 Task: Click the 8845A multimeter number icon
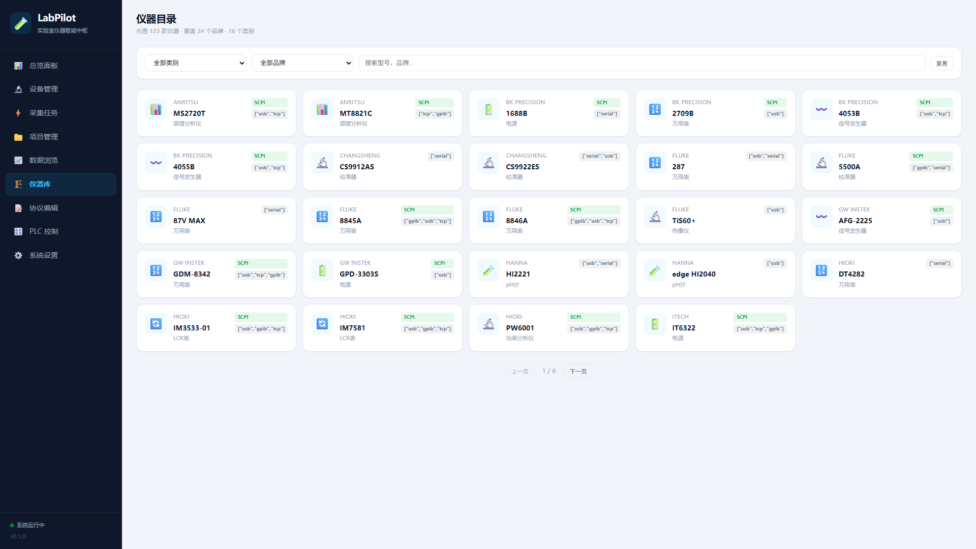pyautogui.click(x=322, y=217)
